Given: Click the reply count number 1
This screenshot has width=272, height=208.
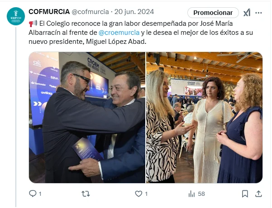Looking at the screenshot, I should click(x=40, y=194).
